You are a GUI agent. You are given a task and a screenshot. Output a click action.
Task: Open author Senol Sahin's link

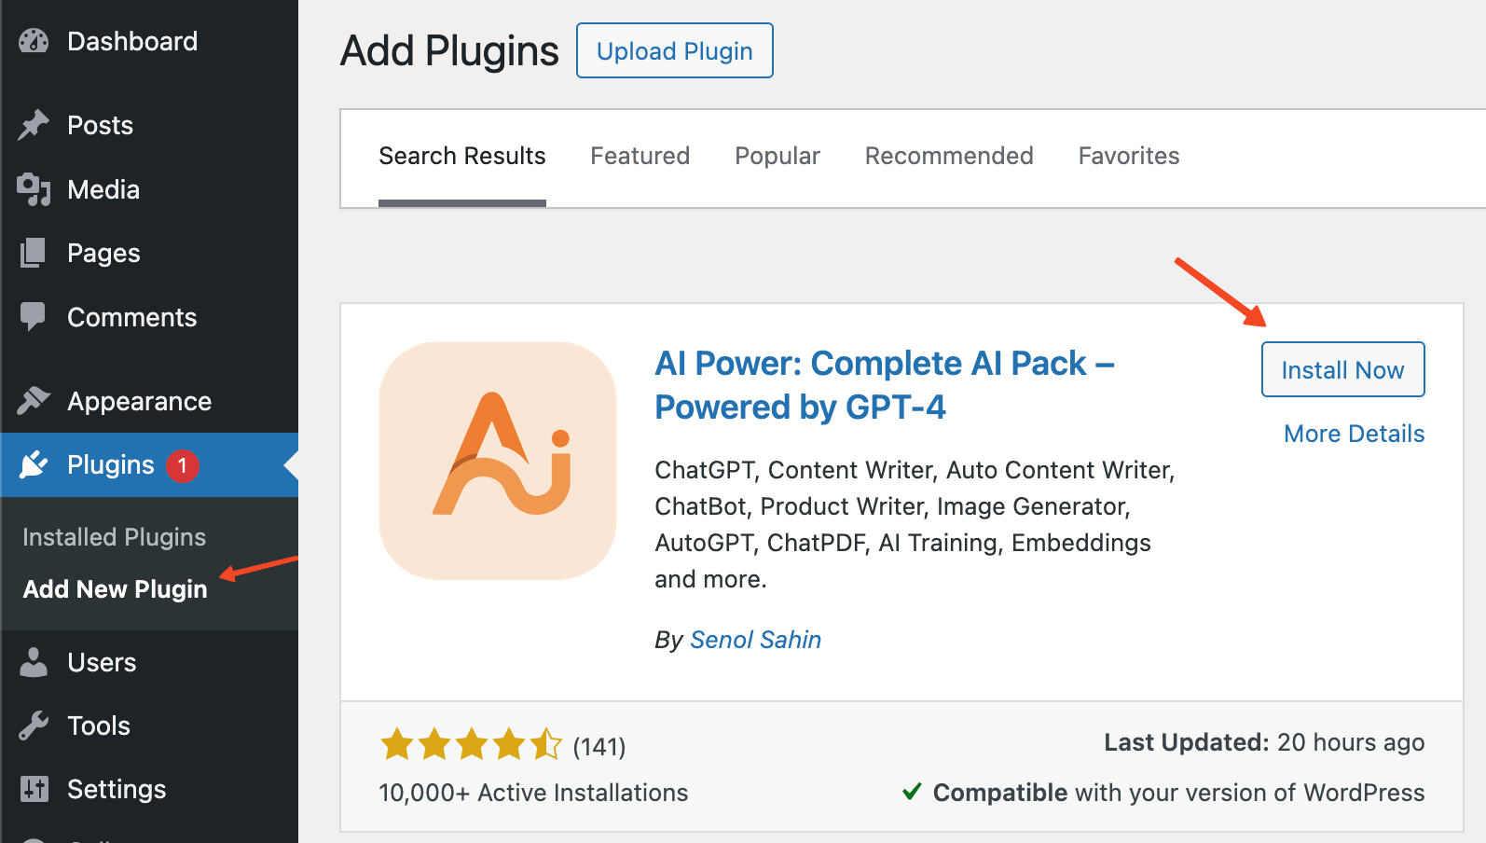coord(755,640)
